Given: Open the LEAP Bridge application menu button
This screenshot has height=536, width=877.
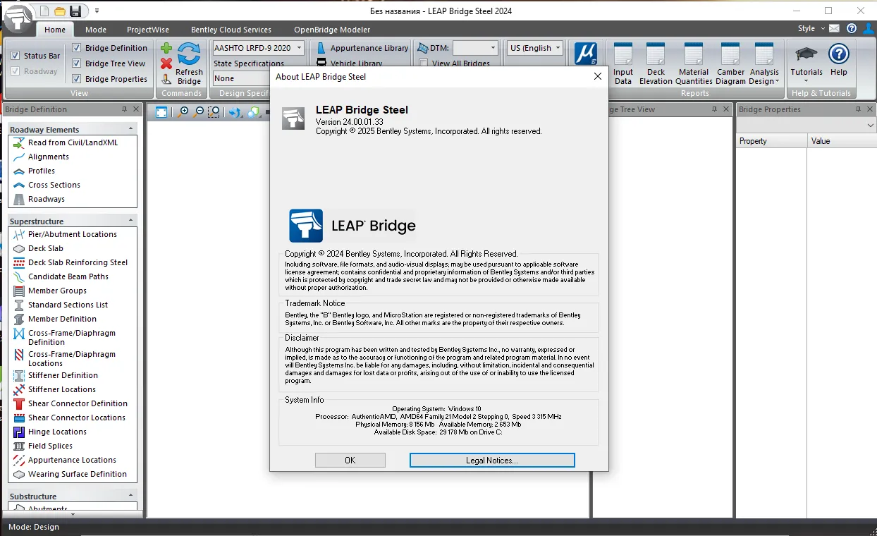Looking at the screenshot, I should pyautogui.click(x=18, y=18).
